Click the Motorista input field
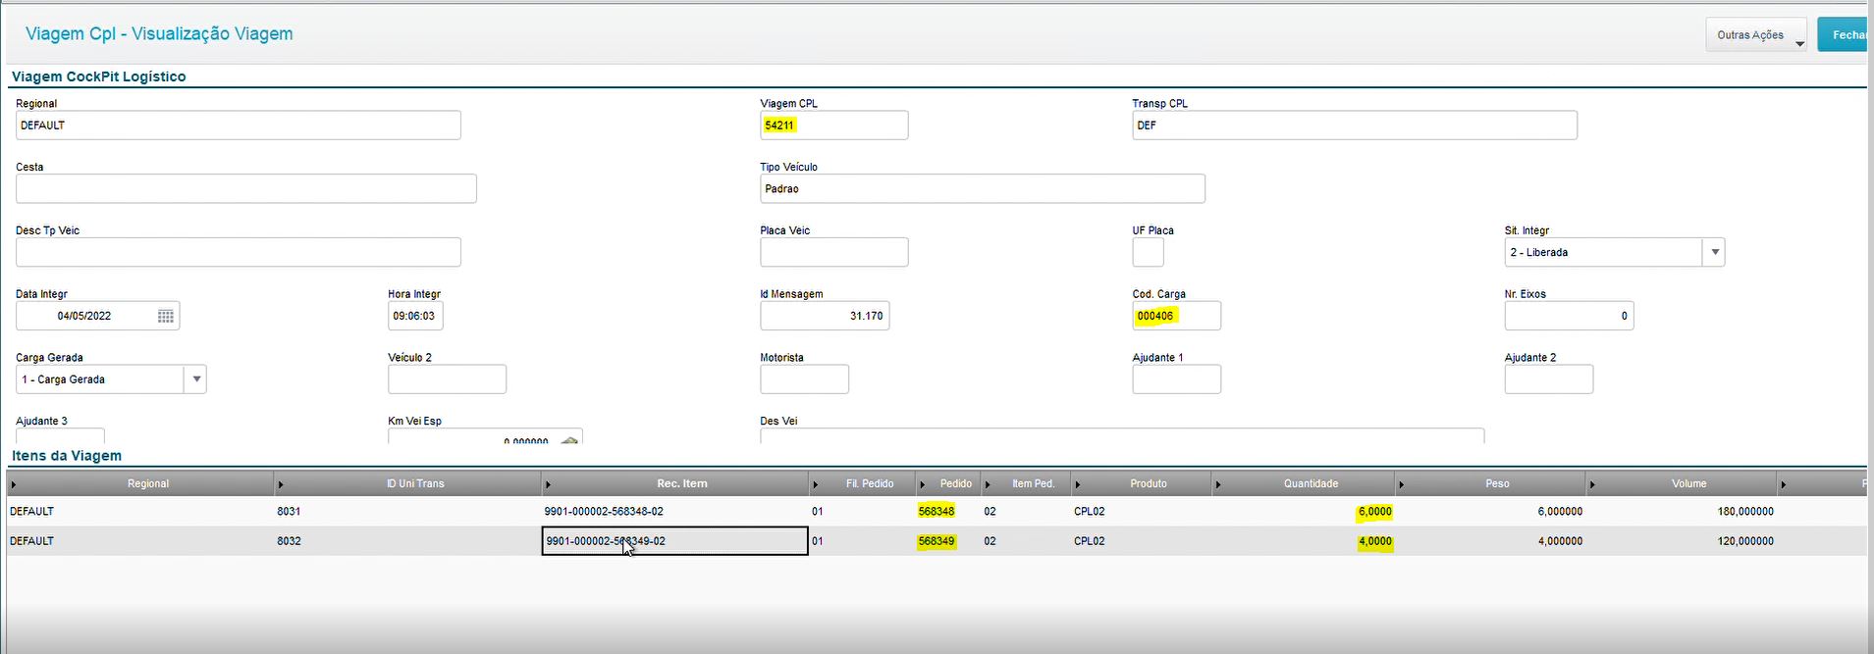Screen dimensions: 1874x654 click(804, 379)
